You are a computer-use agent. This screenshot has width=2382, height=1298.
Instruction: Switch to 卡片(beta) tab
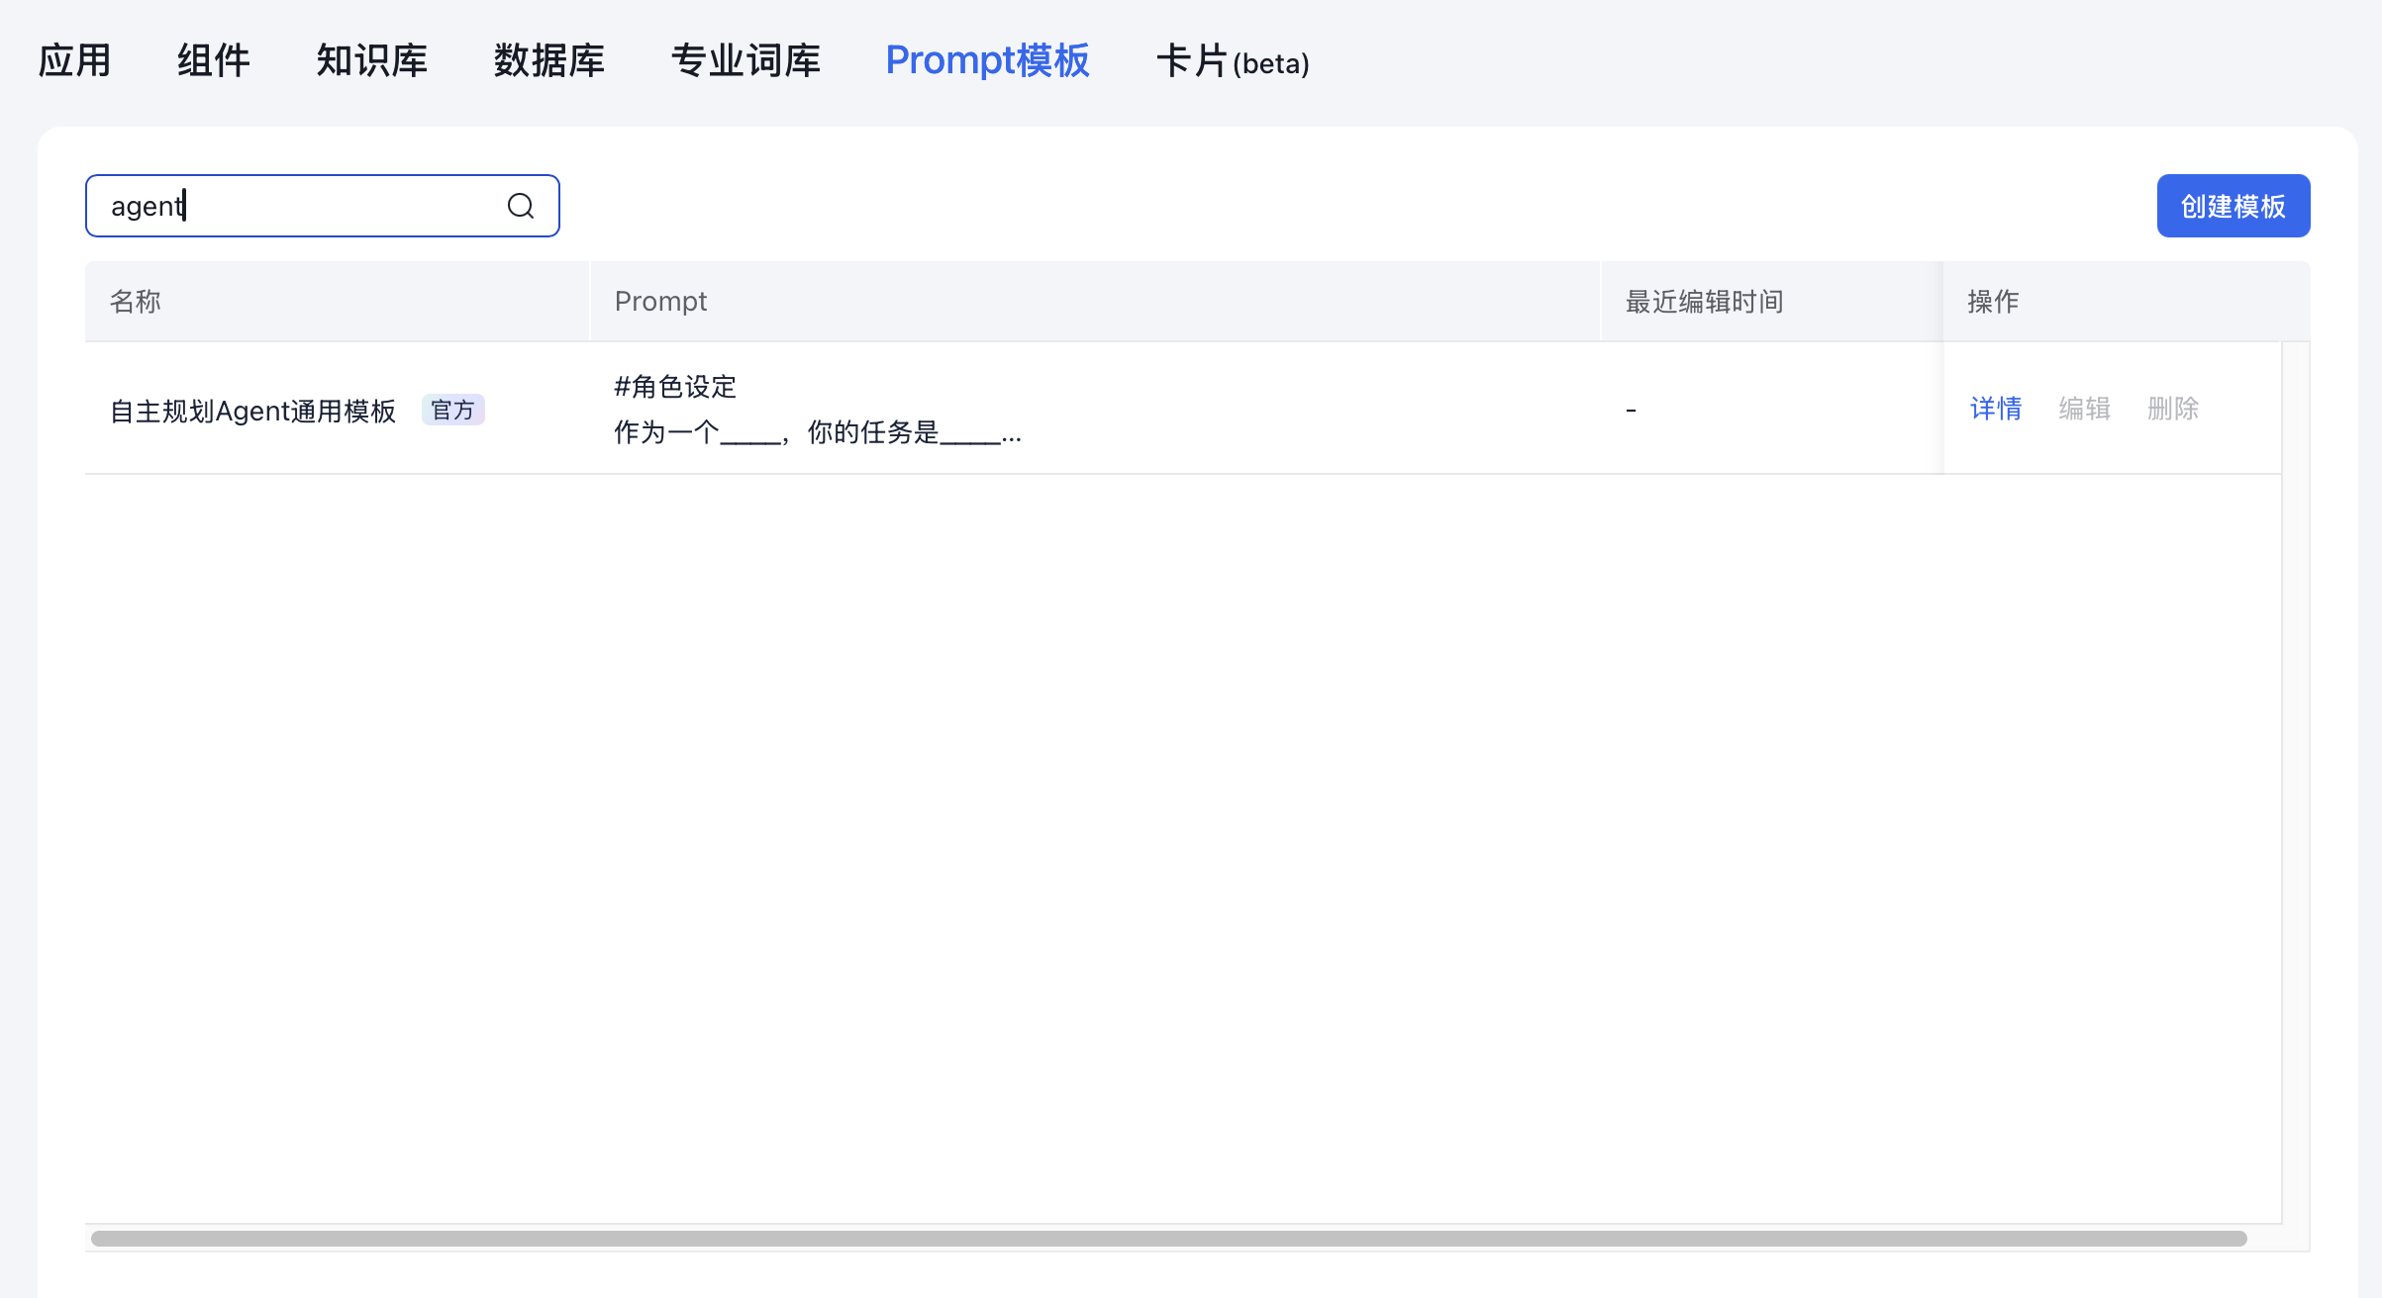tap(1233, 60)
